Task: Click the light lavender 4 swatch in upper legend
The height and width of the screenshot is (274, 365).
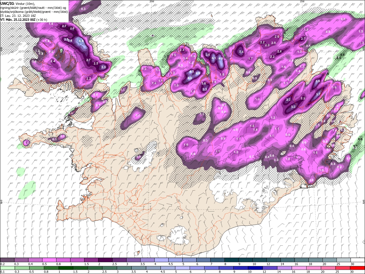Action: (x=161, y=260)
